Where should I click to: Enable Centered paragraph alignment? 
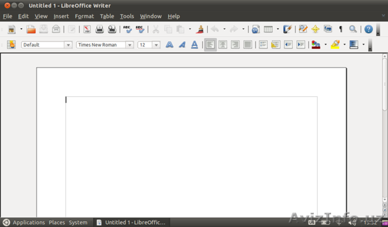click(223, 45)
